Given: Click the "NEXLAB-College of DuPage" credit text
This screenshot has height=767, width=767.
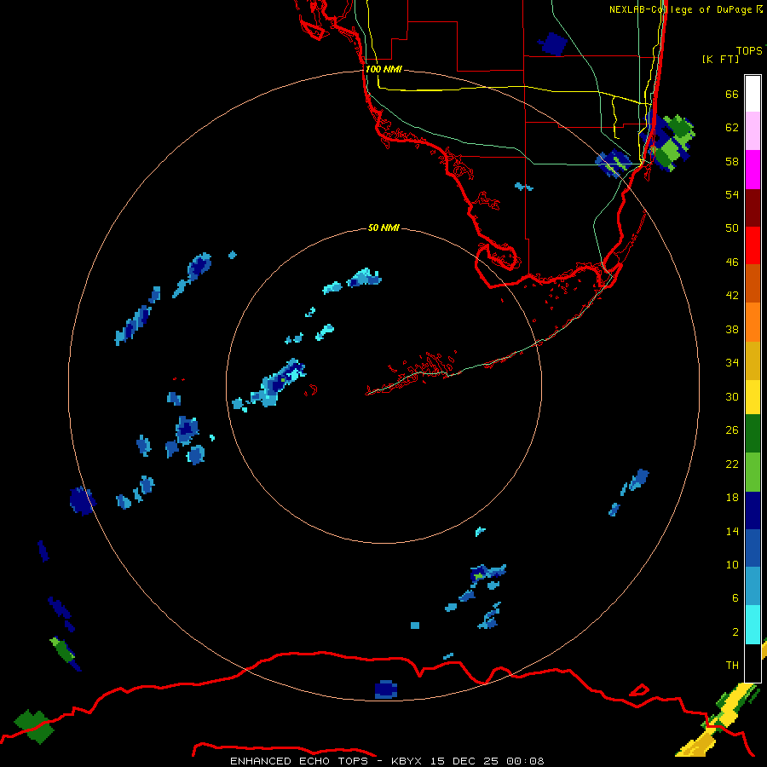Looking at the screenshot, I should coord(680,9).
